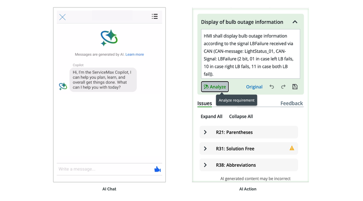Click the redo arrow icon

tap(283, 87)
